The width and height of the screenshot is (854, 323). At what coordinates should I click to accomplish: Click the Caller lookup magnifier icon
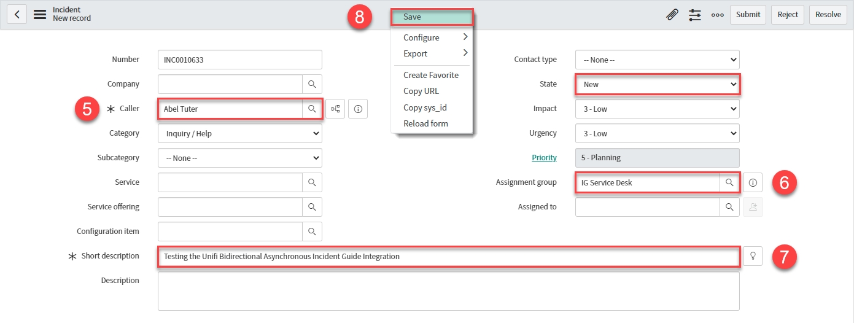tap(312, 109)
